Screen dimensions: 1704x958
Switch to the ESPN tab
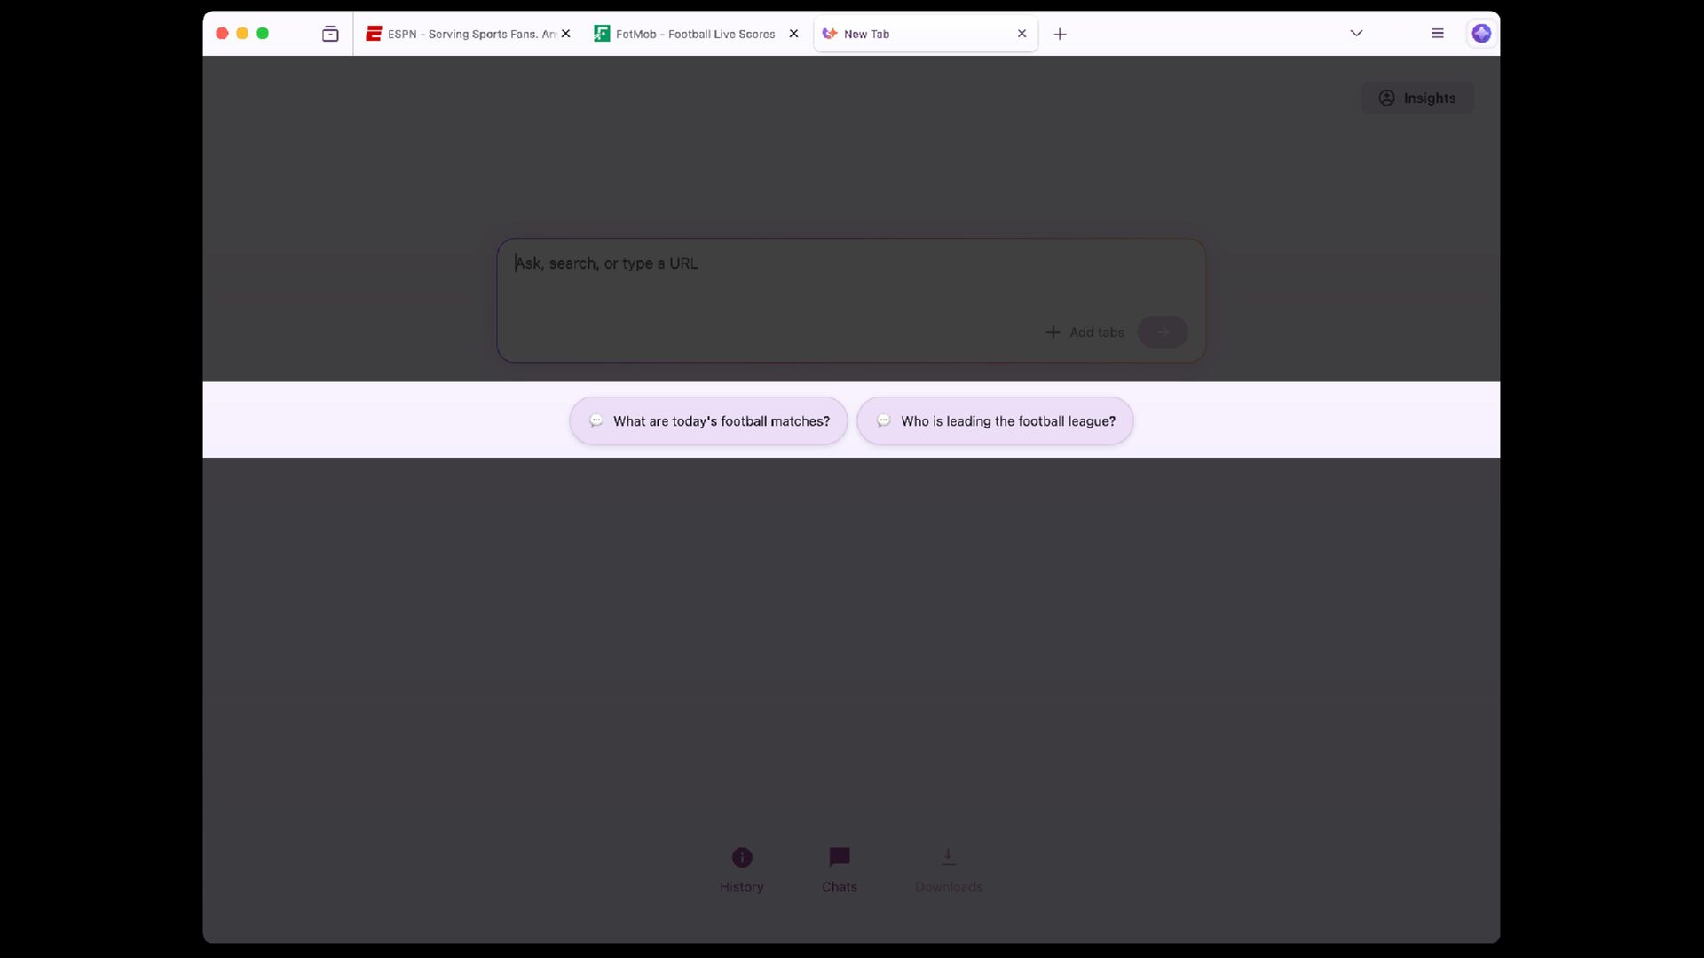(460, 34)
